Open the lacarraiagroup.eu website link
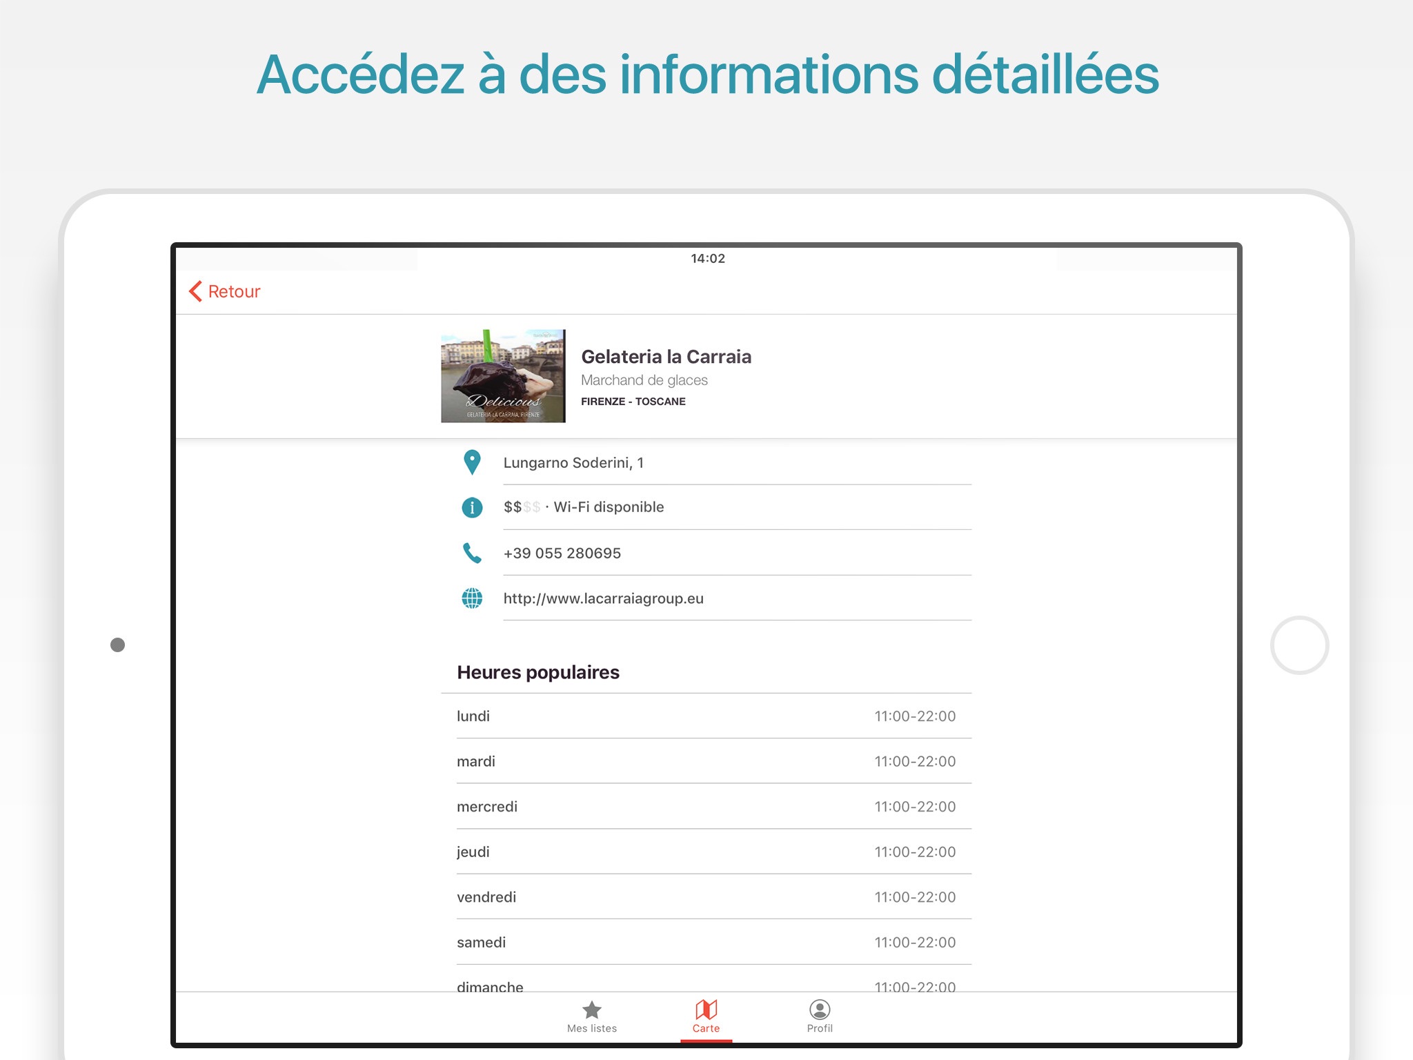1413x1060 pixels. click(x=604, y=598)
